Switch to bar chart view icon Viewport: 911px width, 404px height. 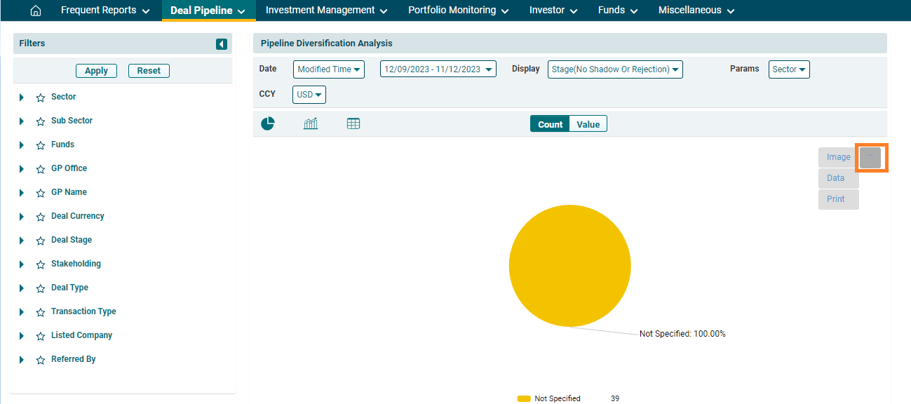click(311, 124)
